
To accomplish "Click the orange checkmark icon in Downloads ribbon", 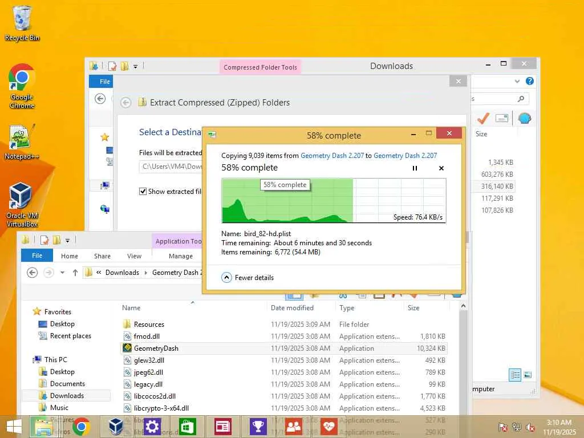I will coord(483,119).
